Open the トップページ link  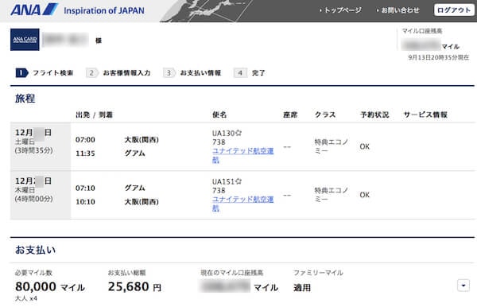coord(340,10)
